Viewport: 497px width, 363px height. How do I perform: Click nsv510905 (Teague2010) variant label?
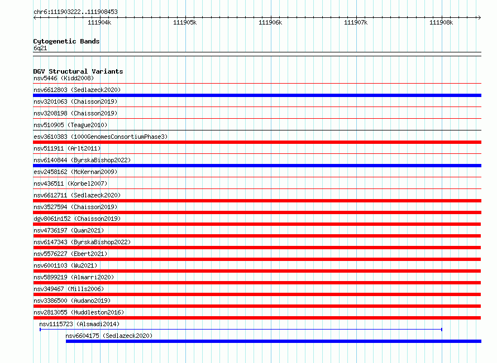(x=70, y=125)
